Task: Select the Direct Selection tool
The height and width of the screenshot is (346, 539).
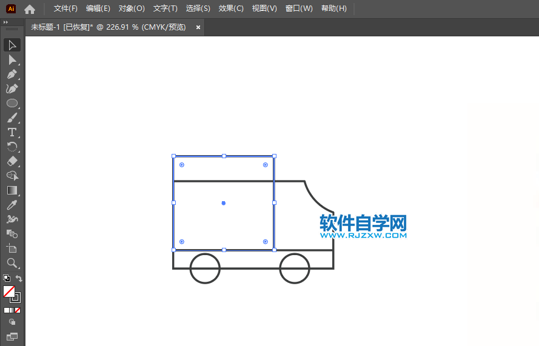Action: pyautogui.click(x=12, y=60)
